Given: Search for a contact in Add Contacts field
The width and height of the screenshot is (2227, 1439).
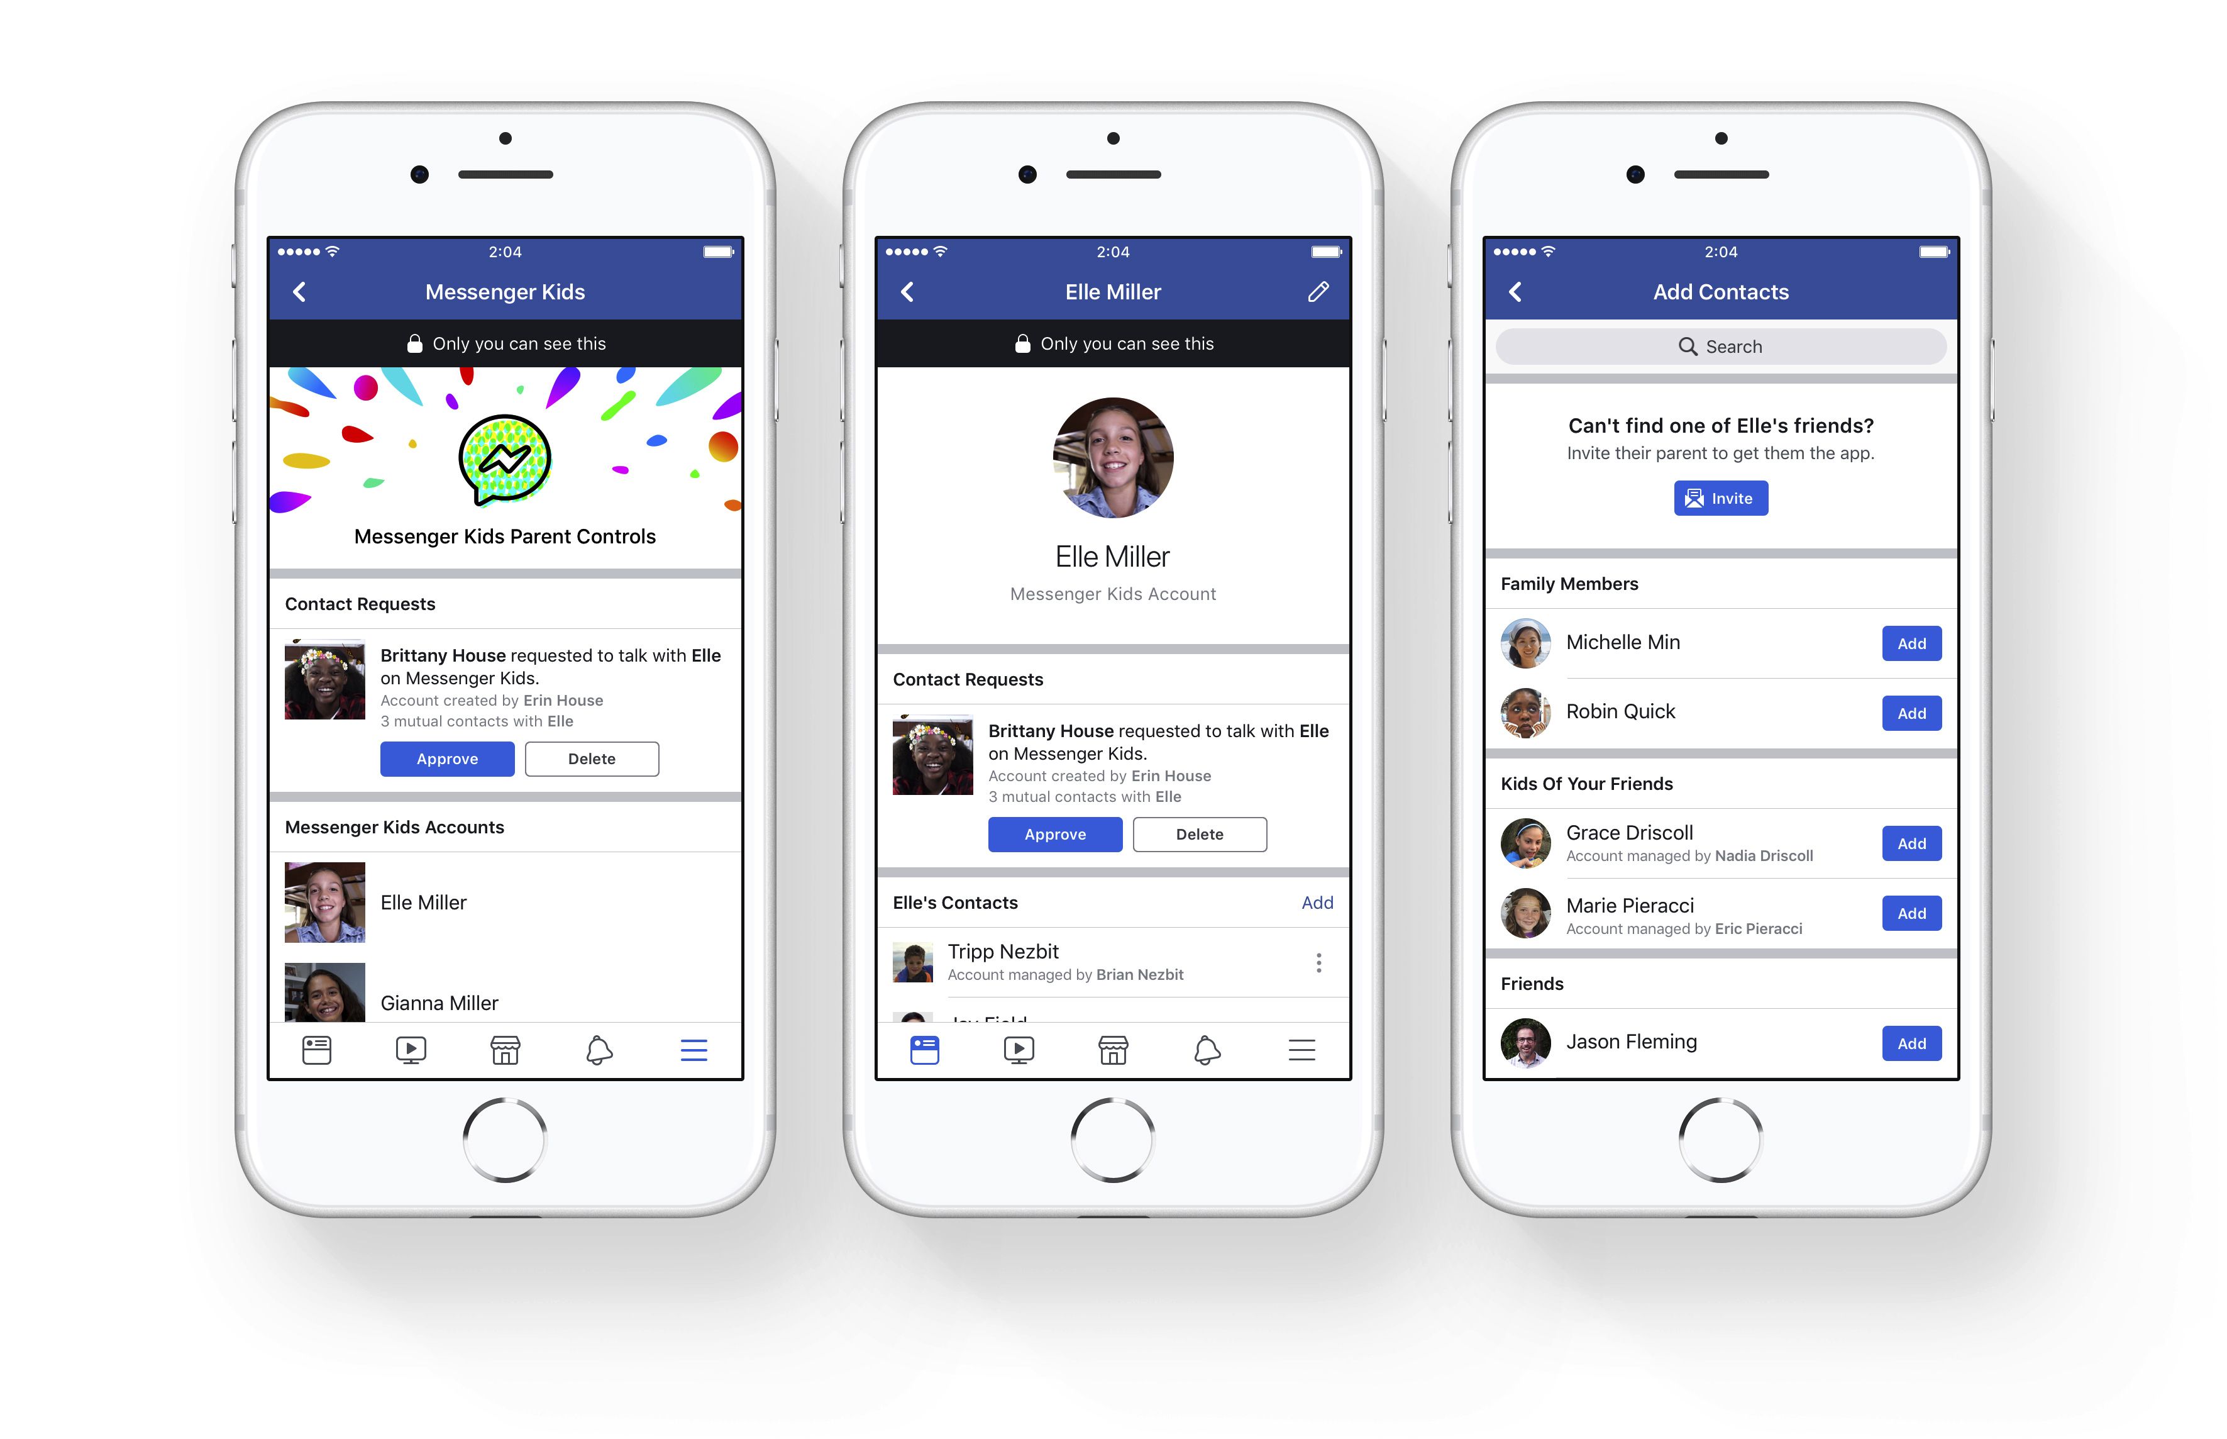Looking at the screenshot, I should tap(1724, 346).
